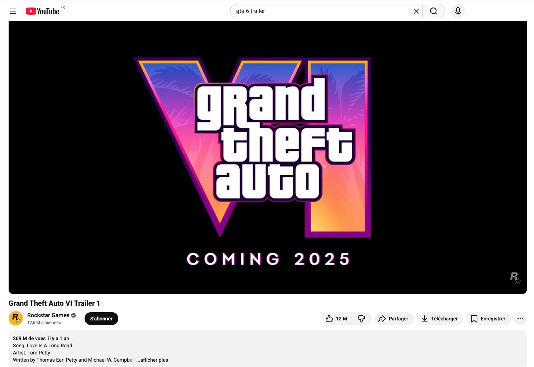Open the three-dot more actions menu
Image resolution: width=534 pixels, height=367 pixels.
(x=520, y=319)
